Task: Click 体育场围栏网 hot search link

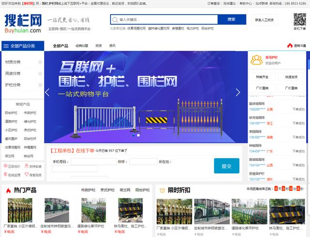Action: pyautogui.click(x=137, y=29)
